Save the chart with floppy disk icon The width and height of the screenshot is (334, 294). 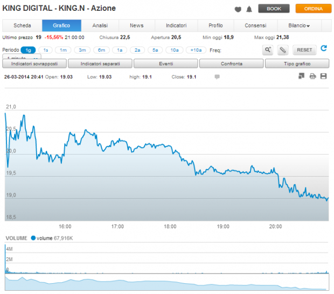pyautogui.click(x=323, y=76)
